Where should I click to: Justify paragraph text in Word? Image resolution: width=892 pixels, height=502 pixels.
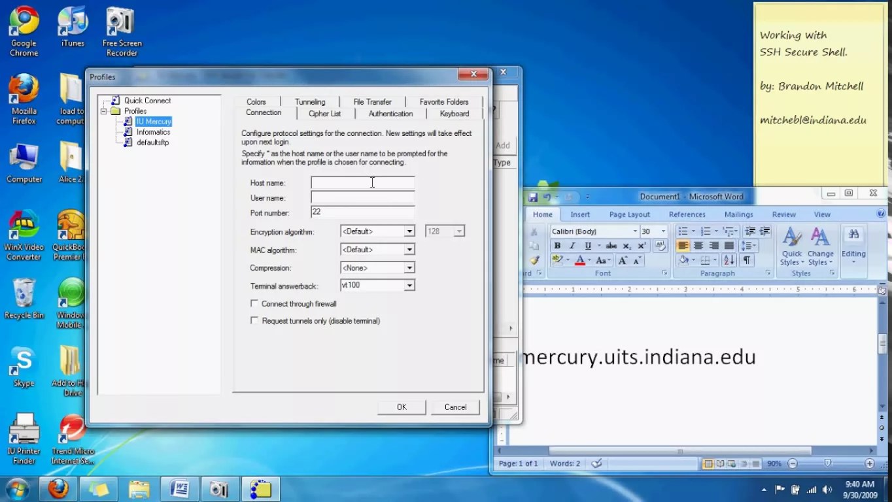pyautogui.click(x=729, y=246)
